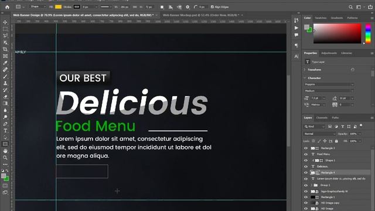Open the layer Kind filter dropdown
This screenshot has width=375, height=211.
[x=314, y=127]
